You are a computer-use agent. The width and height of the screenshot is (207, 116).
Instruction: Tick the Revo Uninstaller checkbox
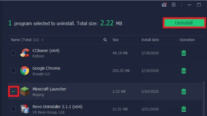(x=13, y=109)
